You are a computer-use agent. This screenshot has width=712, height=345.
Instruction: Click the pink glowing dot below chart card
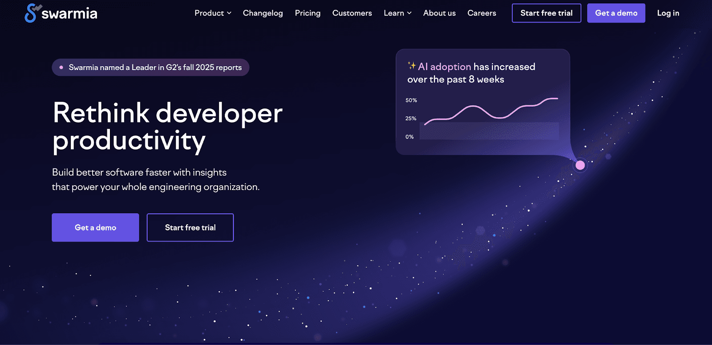(580, 165)
